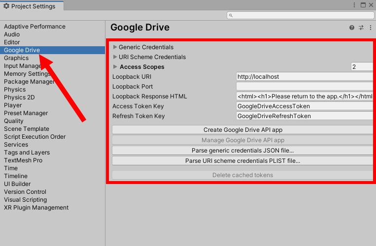Open the presets slider icon

[x=361, y=28]
